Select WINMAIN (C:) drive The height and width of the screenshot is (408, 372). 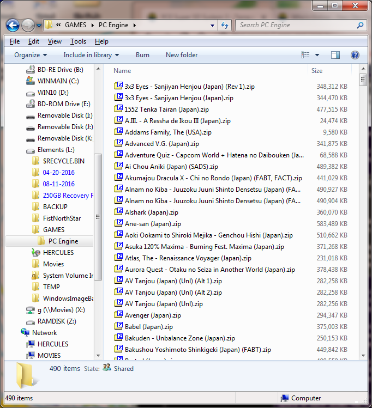[58, 81]
